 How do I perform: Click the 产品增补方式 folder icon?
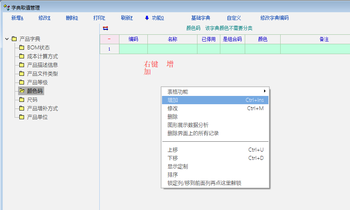22,108
